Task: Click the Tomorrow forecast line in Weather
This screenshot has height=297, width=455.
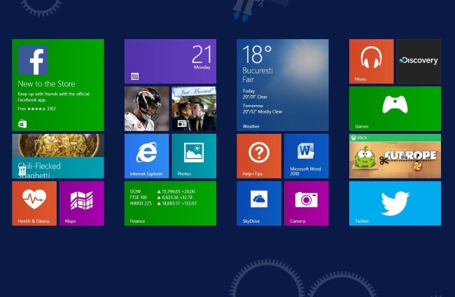Action: click(262, 109)
